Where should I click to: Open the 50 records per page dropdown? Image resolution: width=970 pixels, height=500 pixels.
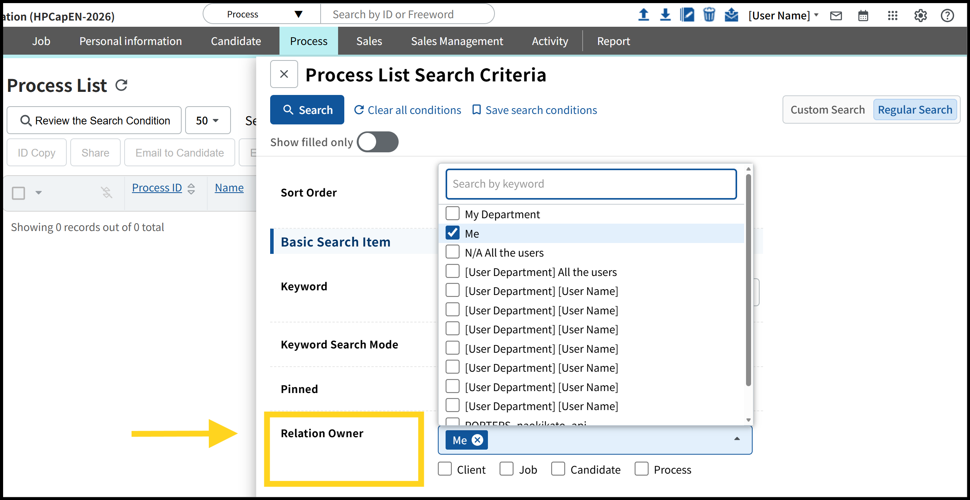208,121
